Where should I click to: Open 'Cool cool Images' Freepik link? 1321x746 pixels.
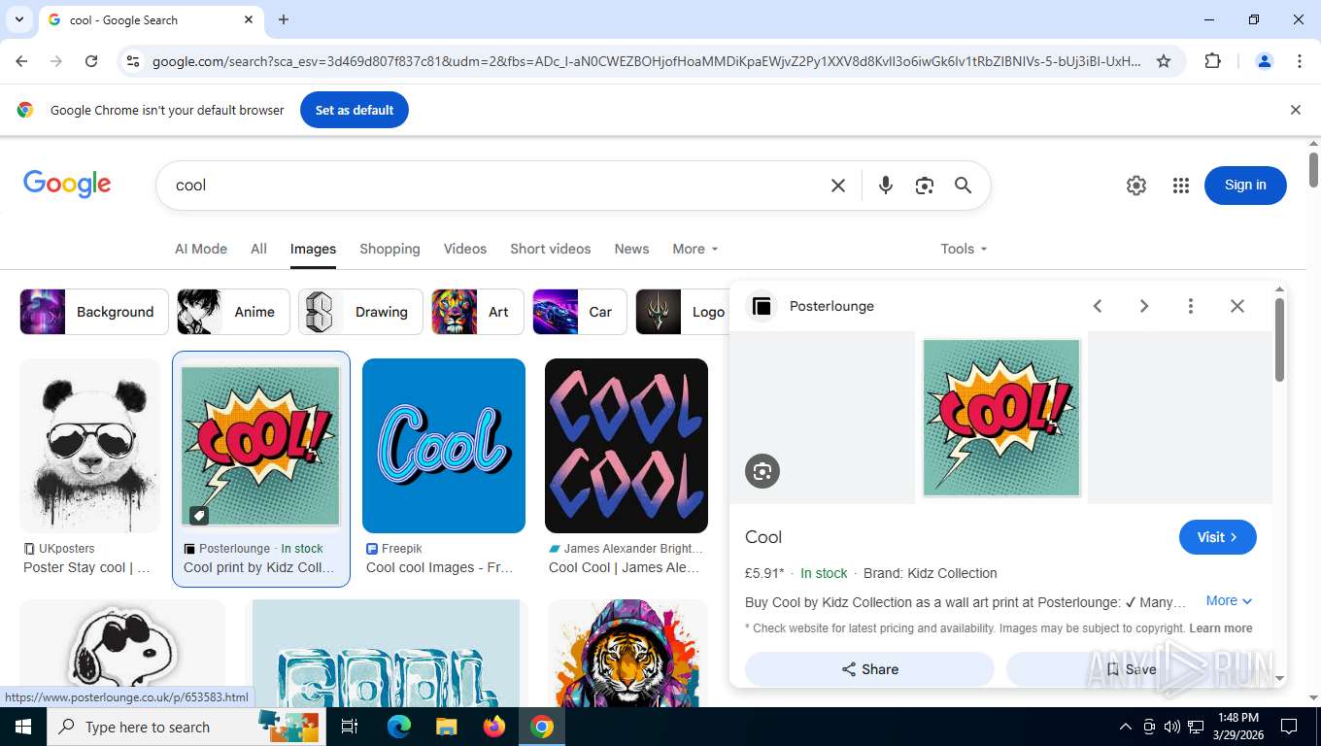[439, 567]
